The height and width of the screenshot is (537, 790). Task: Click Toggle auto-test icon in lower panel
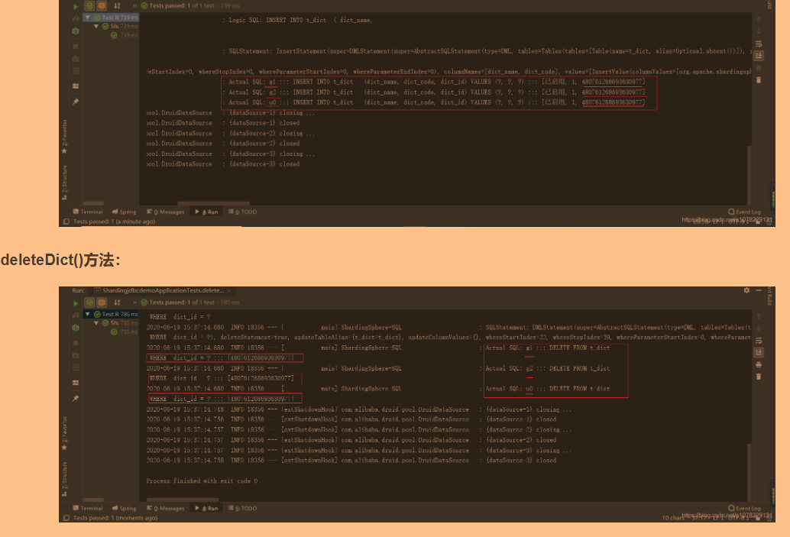point(76,328)
